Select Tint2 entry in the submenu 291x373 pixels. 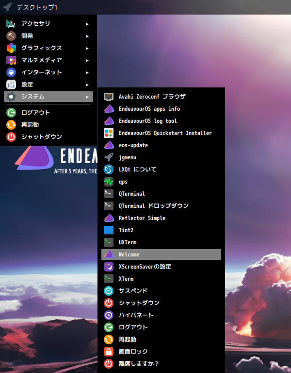pyautogui.click(x=161, y=230)
